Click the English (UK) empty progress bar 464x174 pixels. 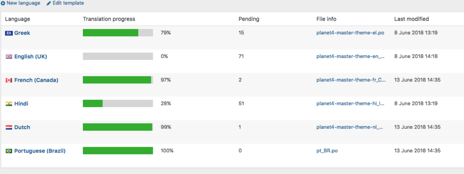118,56
